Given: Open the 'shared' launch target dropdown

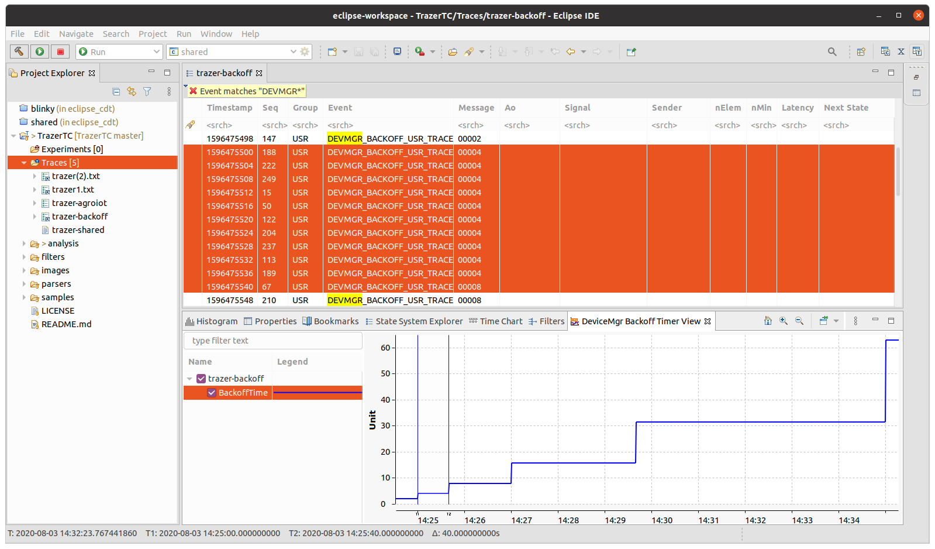Looking at the screenshot, I should tap(294, 52).
